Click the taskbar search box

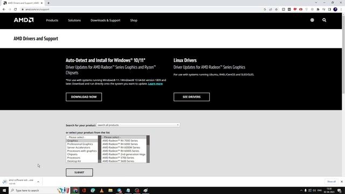tap(39, 190)
